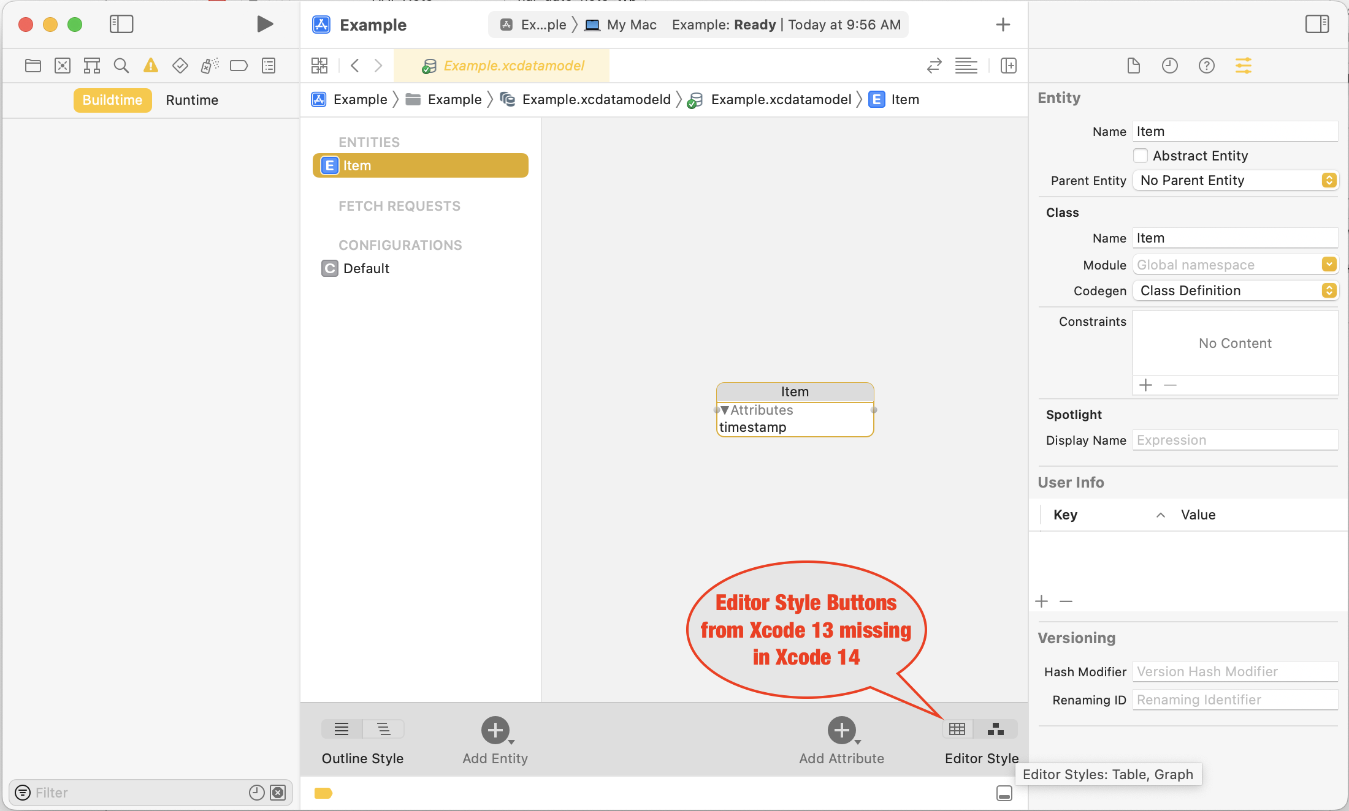This screenshot has height=811, width=1349.
Task: Open the Parent Entity dropdown
Action: tap(1235, 180)
